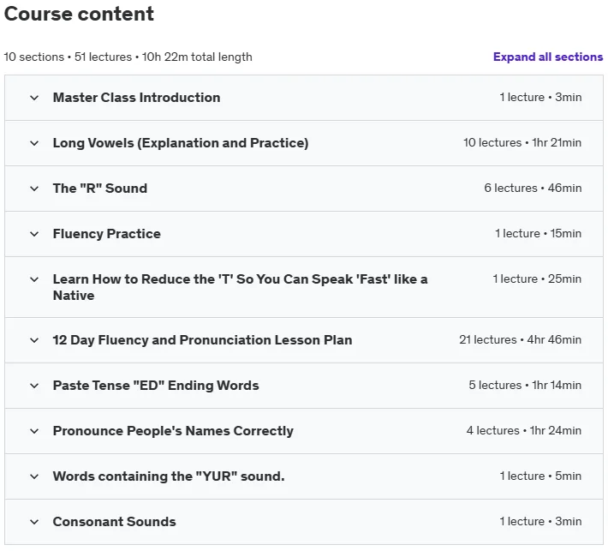Toggle the "YUR" sound section chevron
The image size is (608, 551).
(34, 476)
